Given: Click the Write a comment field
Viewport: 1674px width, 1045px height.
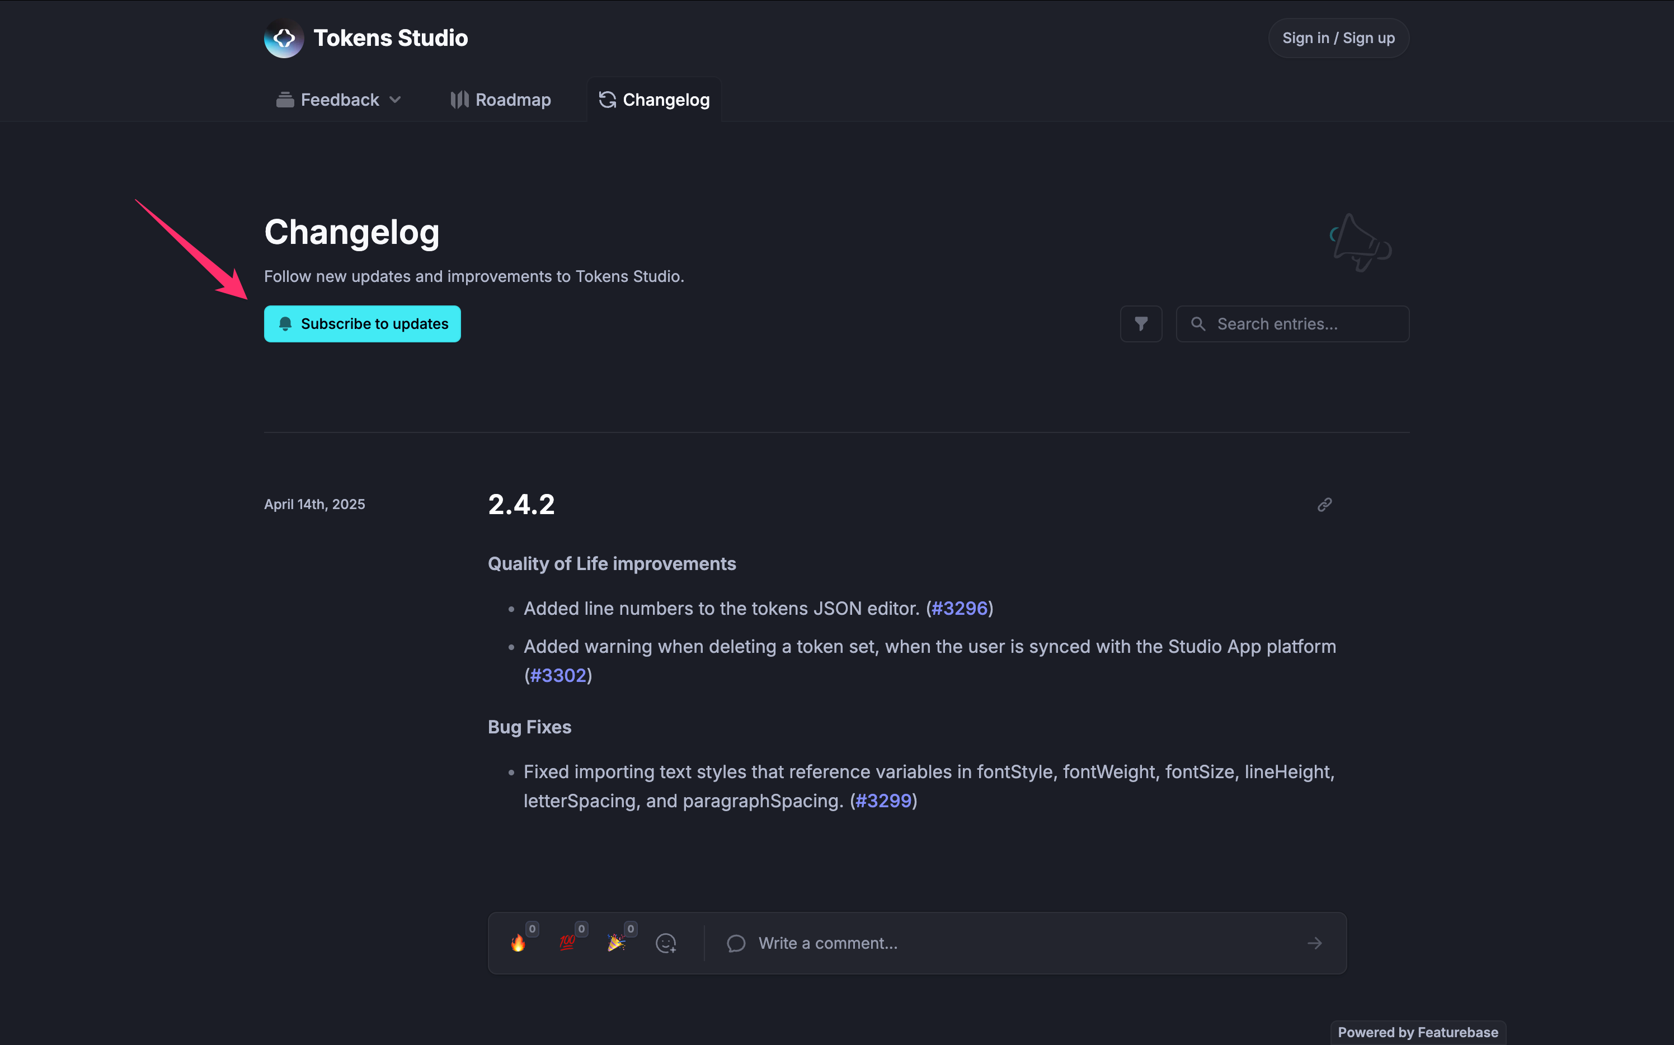Looking at the screenshot, I should 1009,943.
